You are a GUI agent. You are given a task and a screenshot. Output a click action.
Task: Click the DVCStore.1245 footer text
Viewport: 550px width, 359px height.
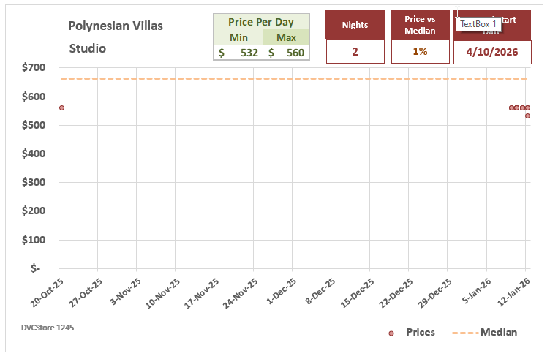(x=48, y=327)
